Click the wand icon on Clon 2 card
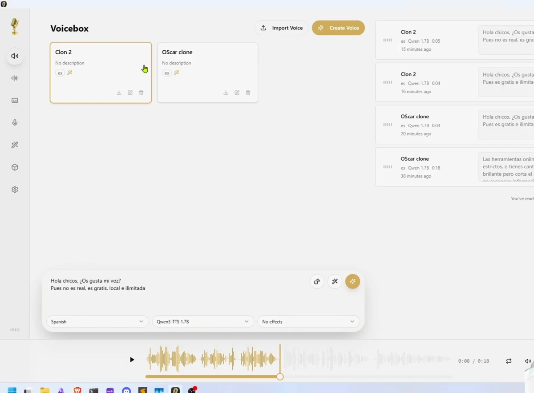Screen dimensions: 534x393 (70, 73)
